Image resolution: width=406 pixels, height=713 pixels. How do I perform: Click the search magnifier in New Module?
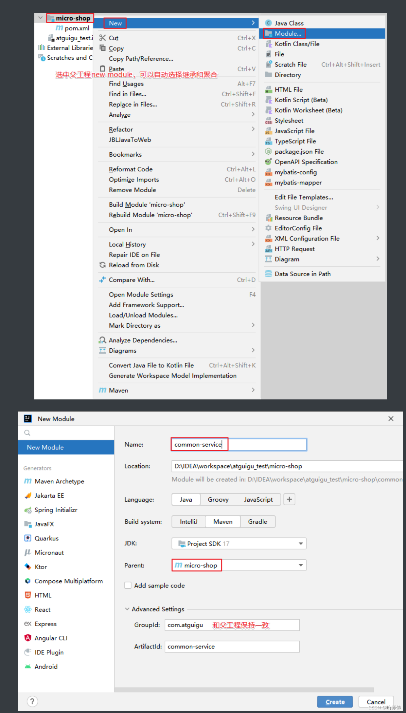pos(27,433)
